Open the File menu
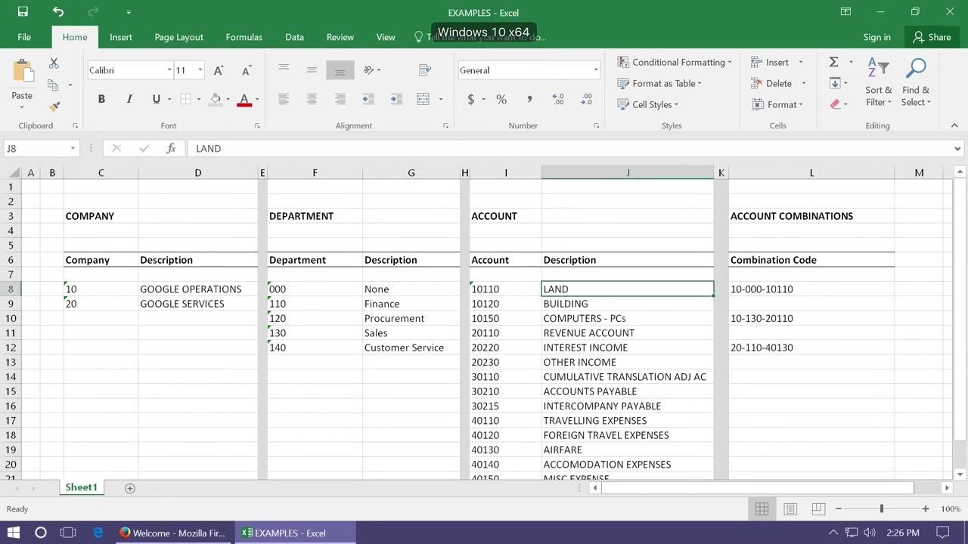This screenshot has width=968, height=544. [24, 37]
